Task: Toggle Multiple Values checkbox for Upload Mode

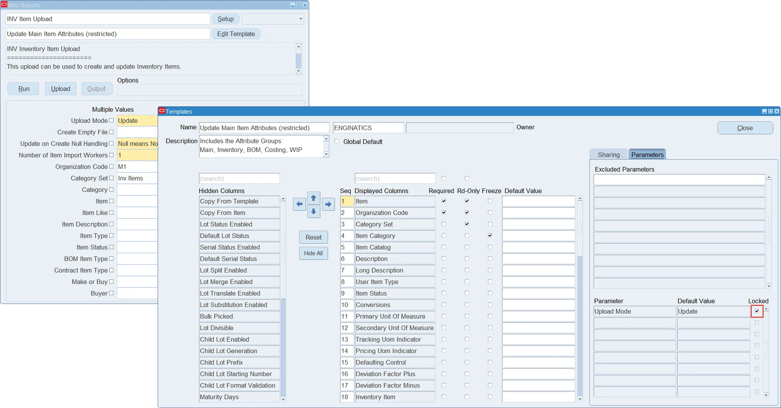Action: (112, 121)
